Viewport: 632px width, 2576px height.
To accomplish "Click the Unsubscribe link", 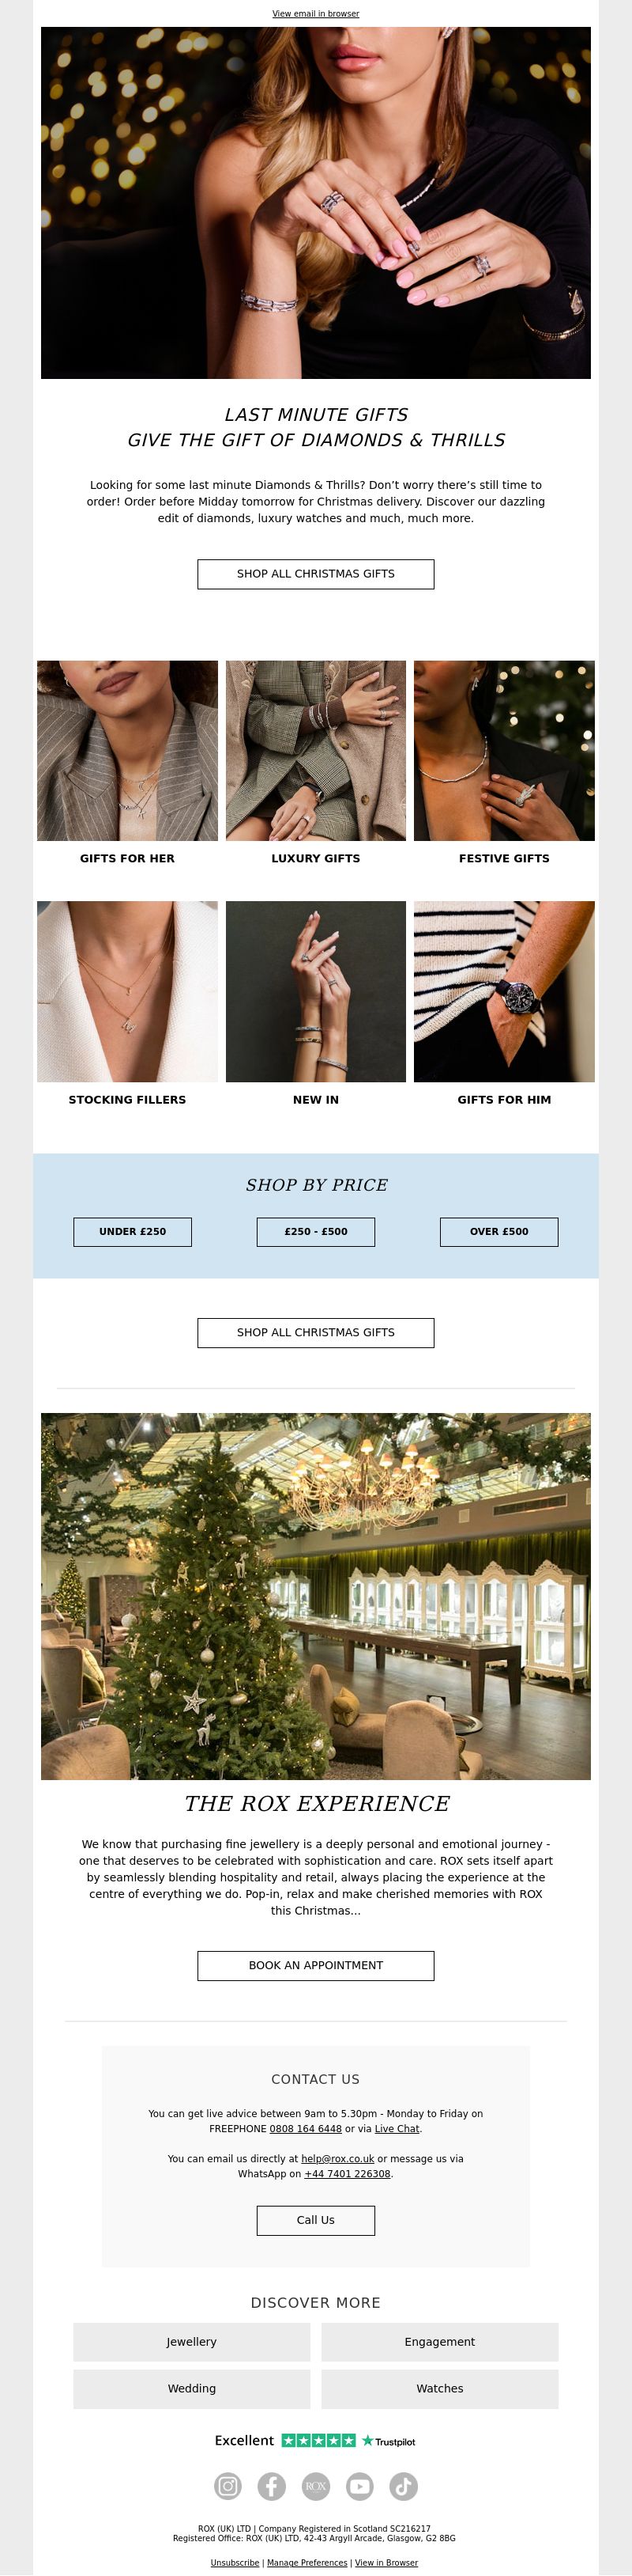I will click(235, 2562).
